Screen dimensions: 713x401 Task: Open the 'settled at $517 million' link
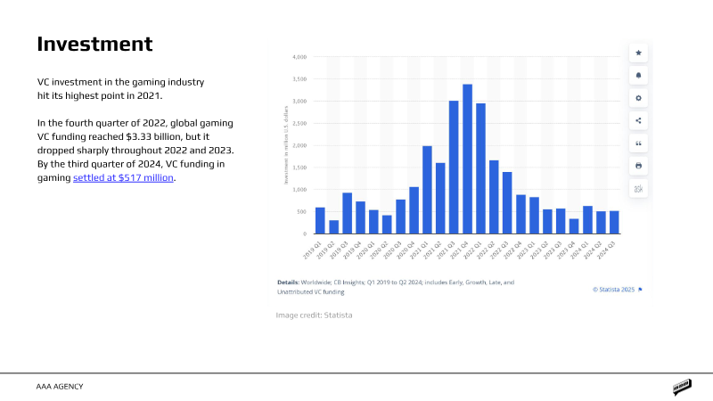[x=124, y=177]
